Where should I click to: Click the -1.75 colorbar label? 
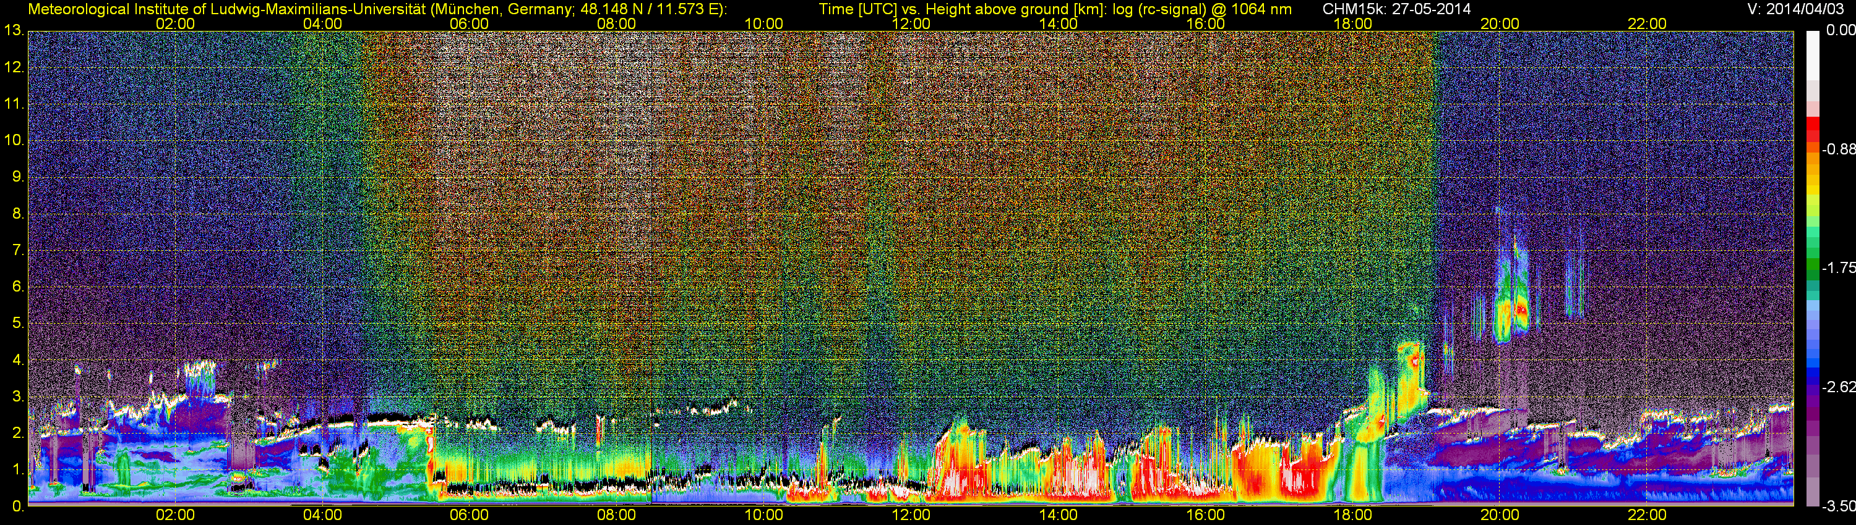pos(1839,267)
